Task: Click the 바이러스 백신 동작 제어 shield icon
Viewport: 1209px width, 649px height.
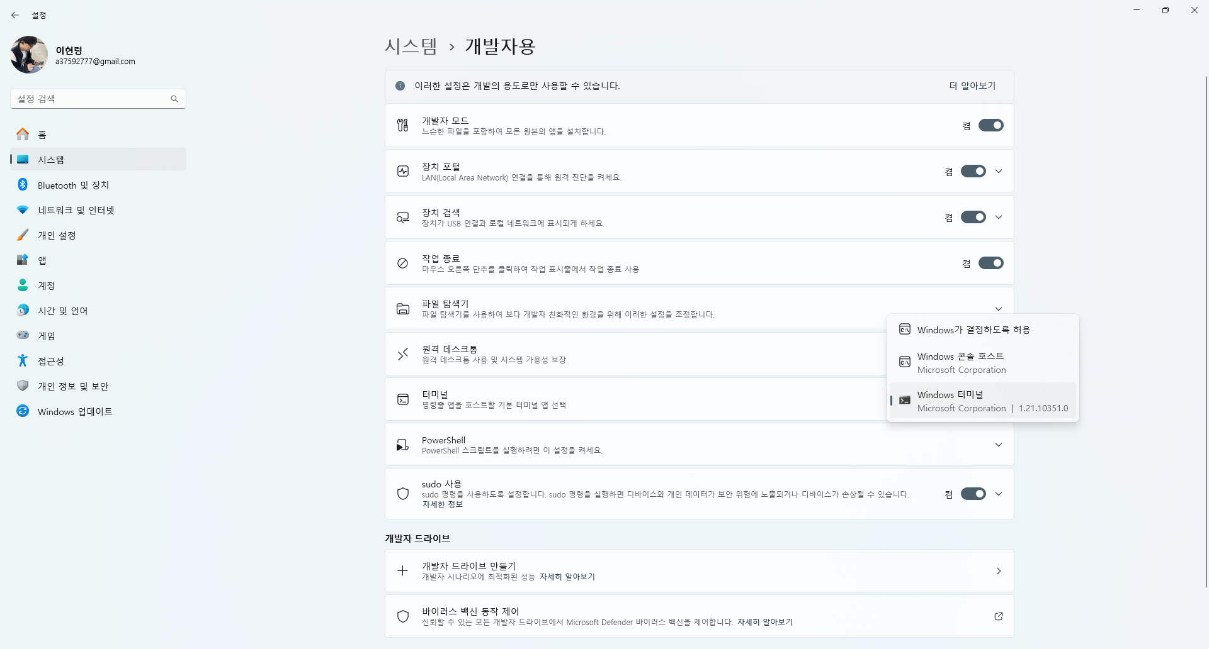Action: click(x=403, y=616)
